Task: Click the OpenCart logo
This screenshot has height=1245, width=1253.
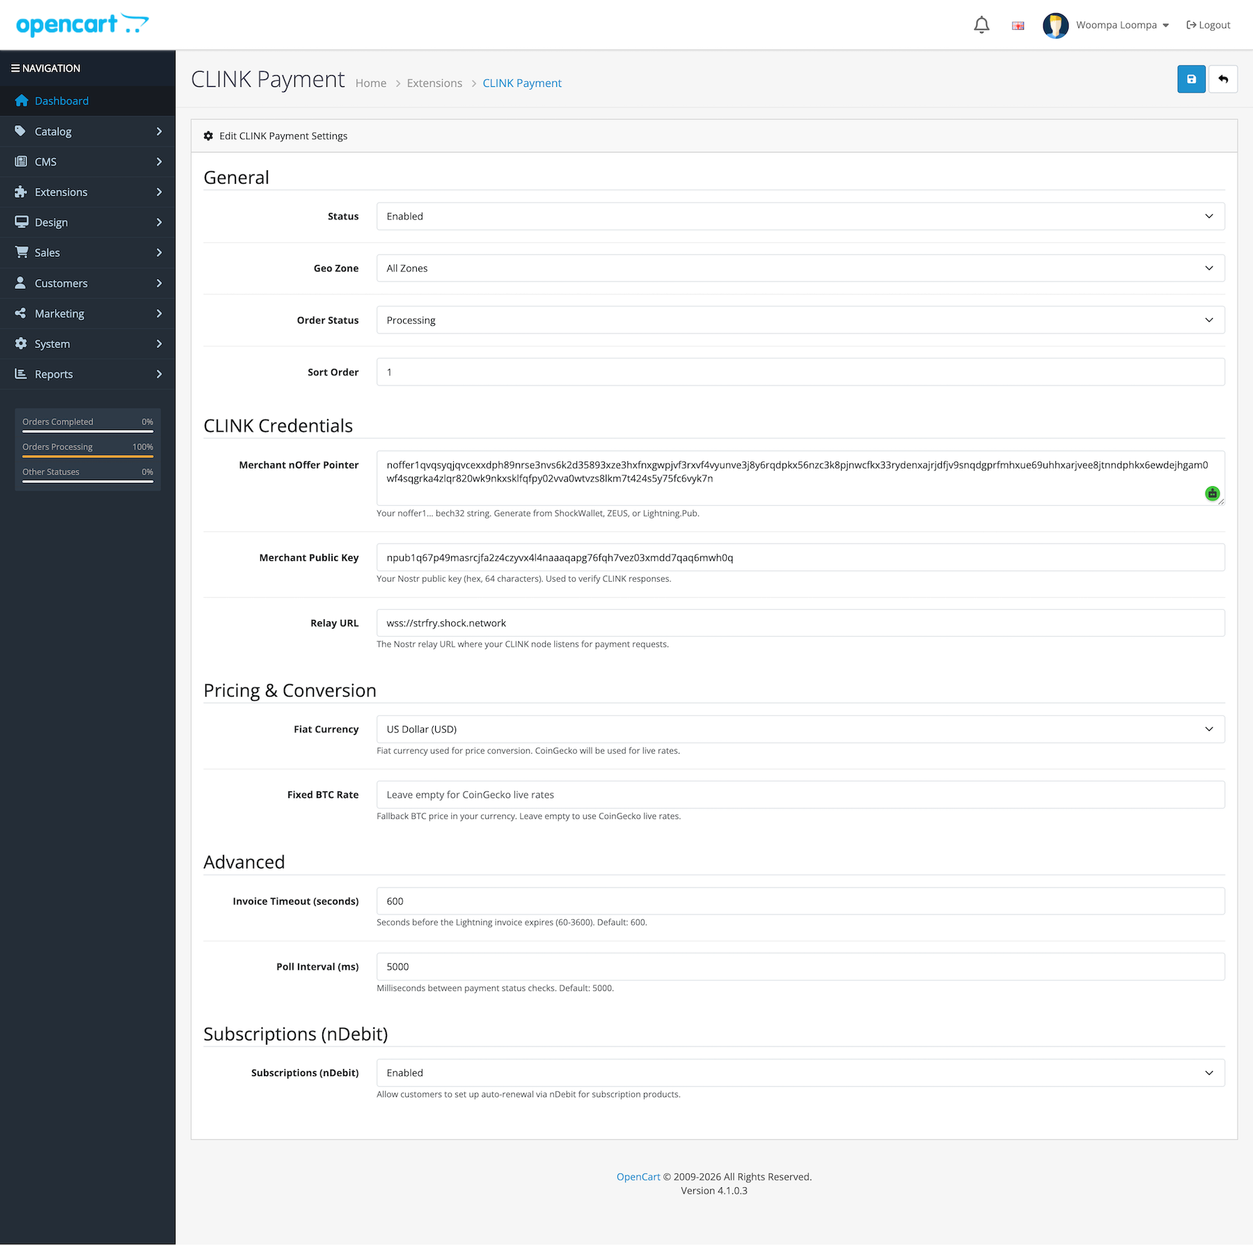Action: tap(82, 24)
